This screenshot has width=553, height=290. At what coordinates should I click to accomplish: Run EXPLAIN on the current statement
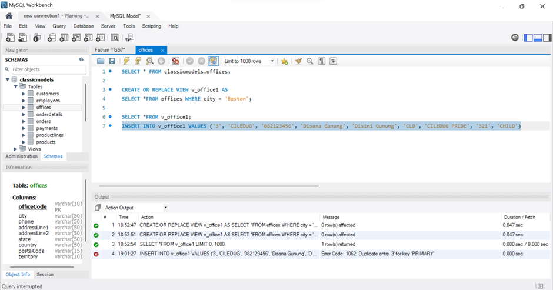[149, 61]
